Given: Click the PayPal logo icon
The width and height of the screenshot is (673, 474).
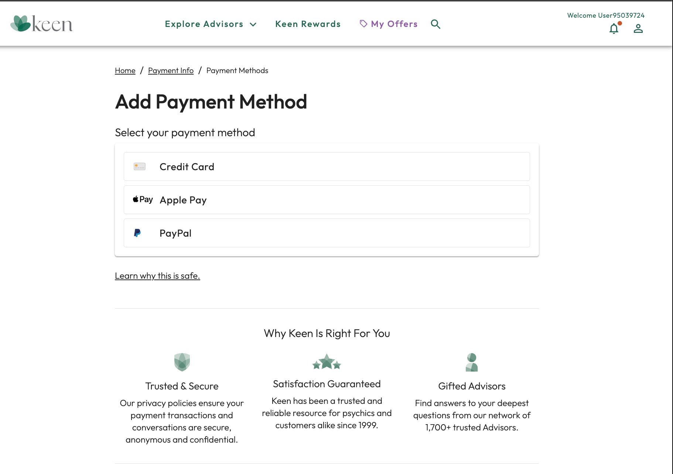Looking at the screenshot, I should point(137,233).
